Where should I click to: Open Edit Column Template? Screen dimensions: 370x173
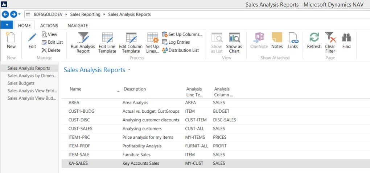(x=131, y=43)
